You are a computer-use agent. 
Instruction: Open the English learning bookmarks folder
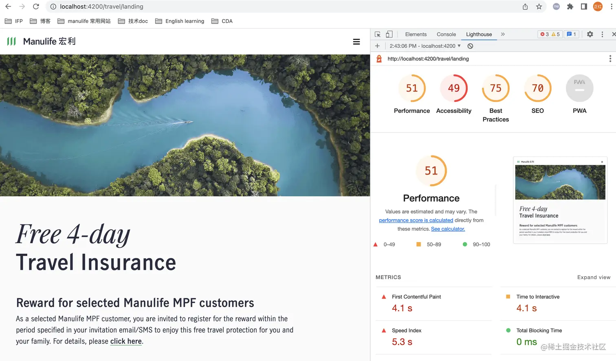pyautogui.click(x=180, y=21)
